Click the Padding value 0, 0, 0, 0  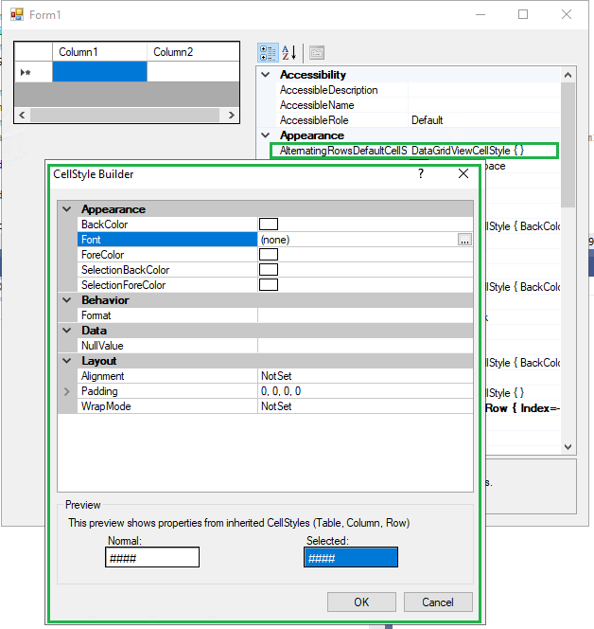(x=281, y=391)
